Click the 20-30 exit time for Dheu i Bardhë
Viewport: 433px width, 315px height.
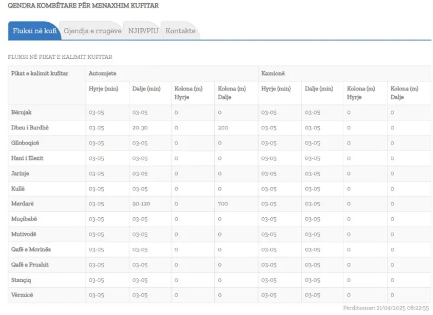pos(140,128)
